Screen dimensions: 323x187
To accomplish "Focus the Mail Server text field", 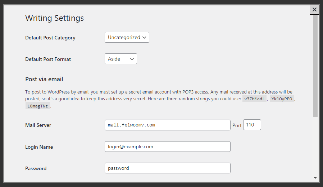I will [167, 125].
